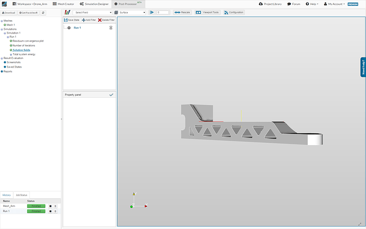Switch to the Job Status tab
Viewport: 366px width, 229px height.
[x=21, y=196]
